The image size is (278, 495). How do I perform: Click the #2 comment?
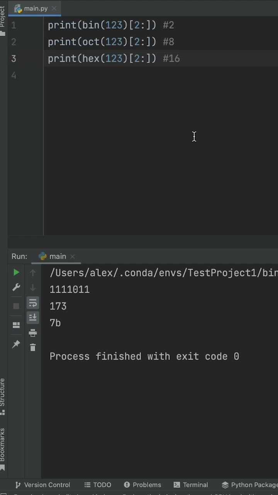(168, 26)
